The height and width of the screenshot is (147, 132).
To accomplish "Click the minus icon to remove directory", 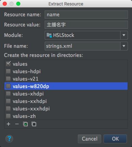I will [17, 124].
